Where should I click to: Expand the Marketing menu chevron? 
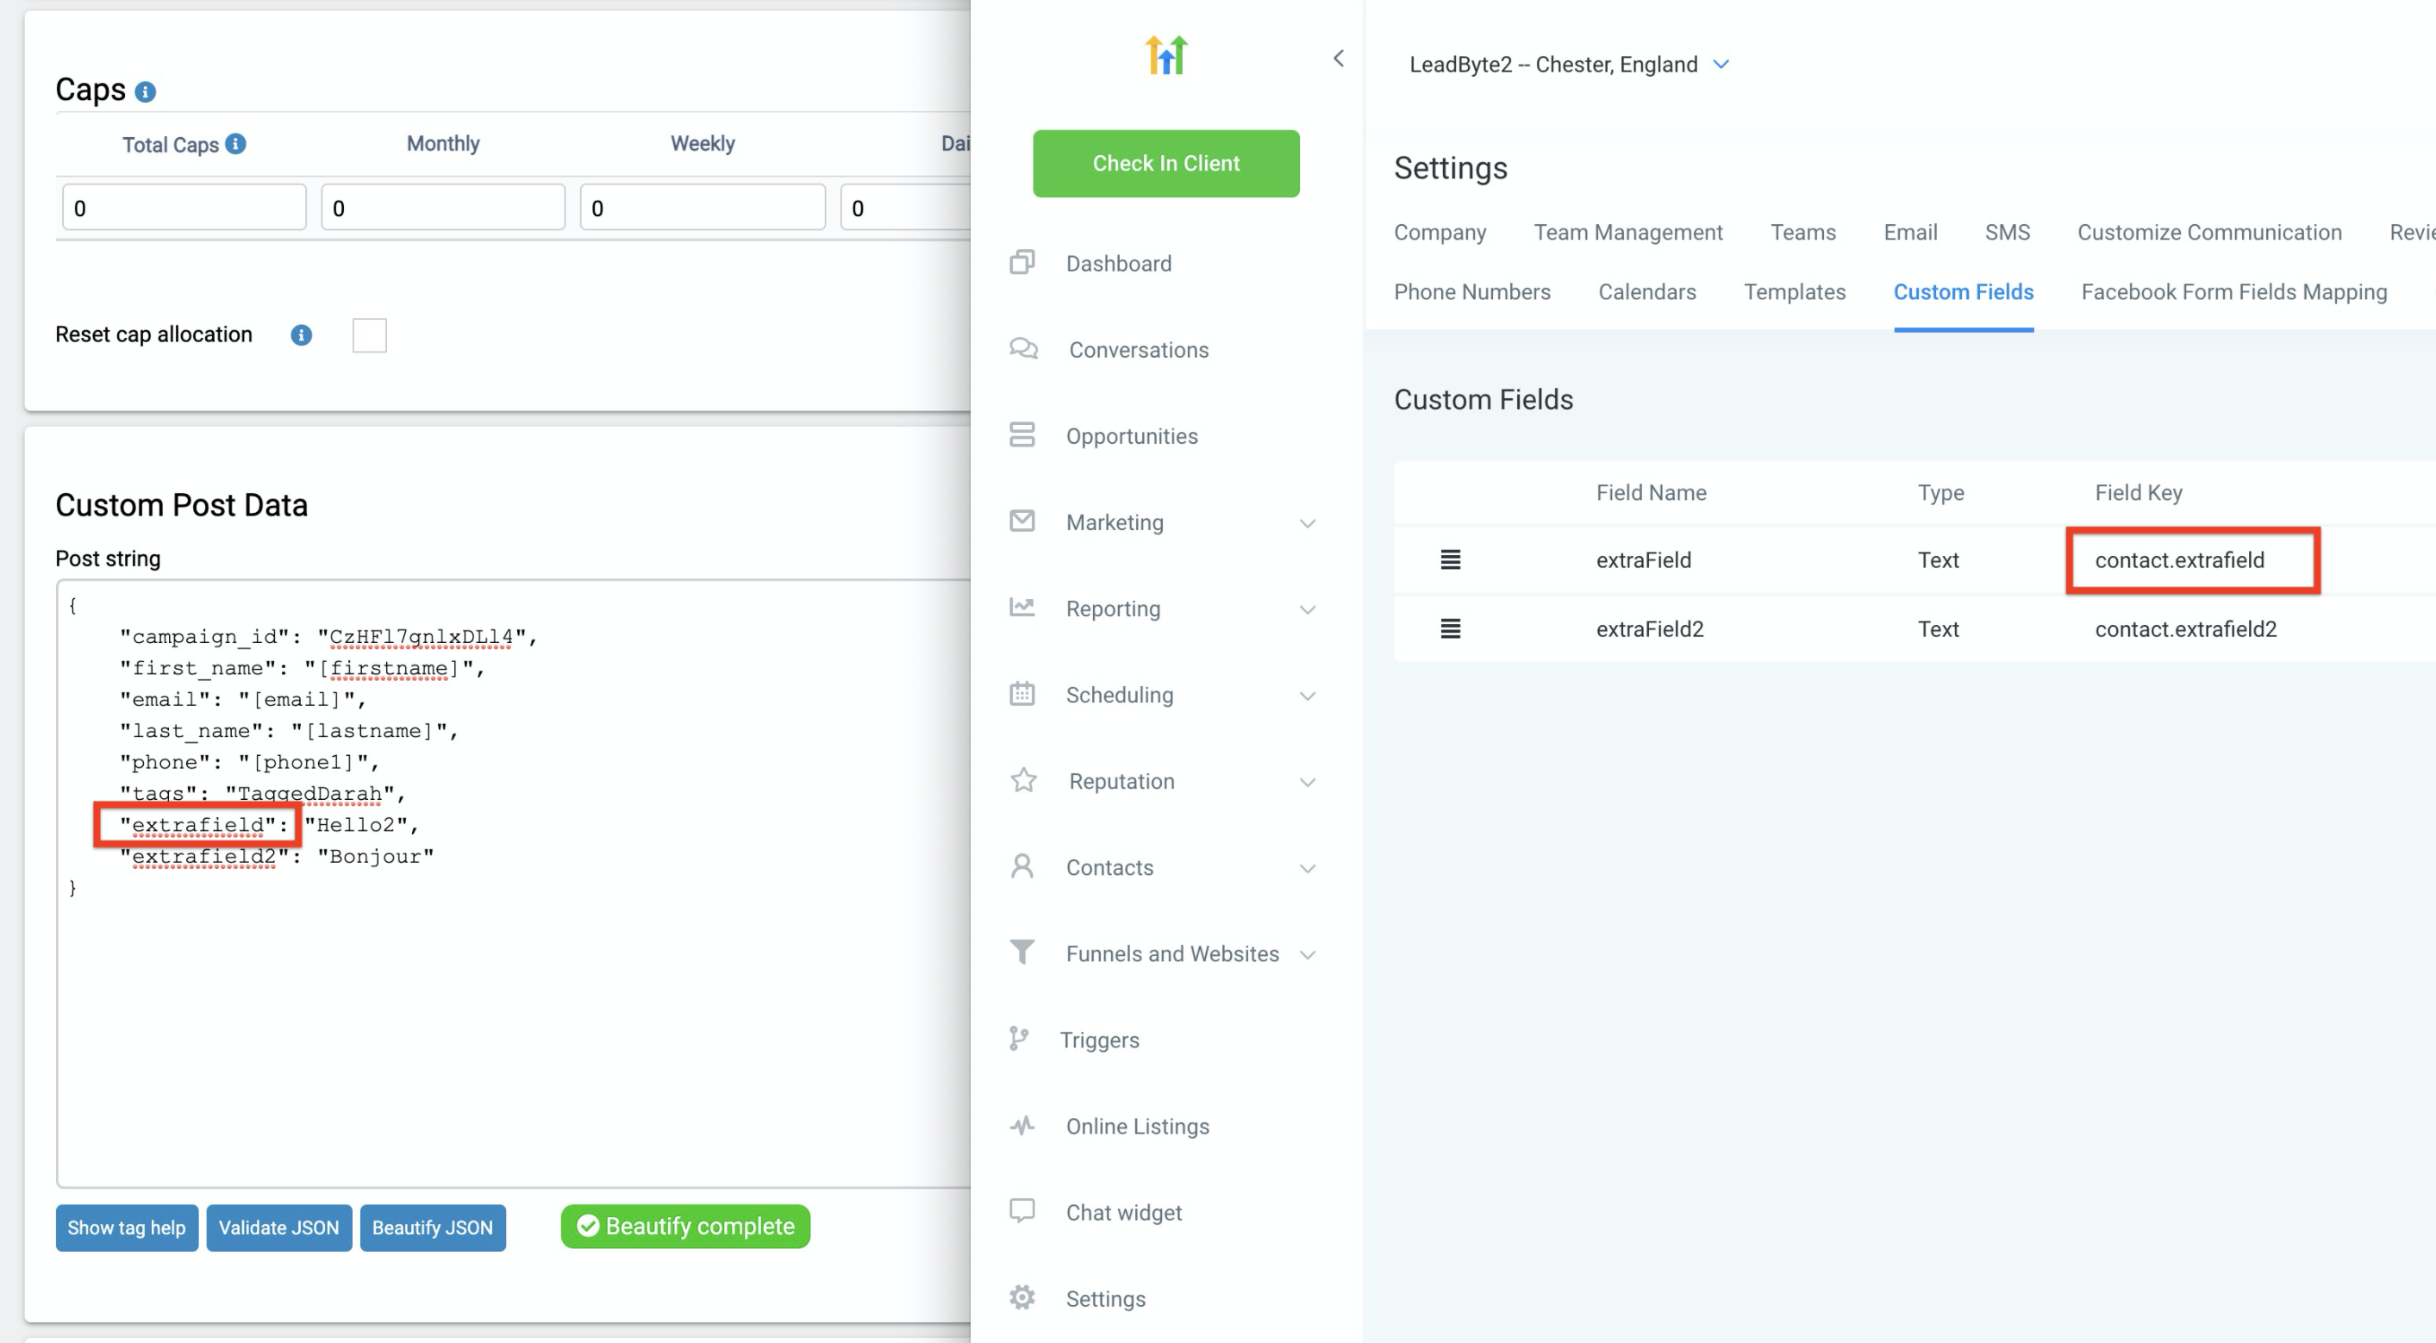point(1308,523)
